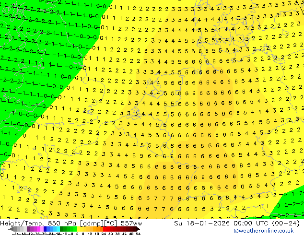
Task: Pick the bright red legend swatch
Action: pyautogui.click(x=105, y=229)
